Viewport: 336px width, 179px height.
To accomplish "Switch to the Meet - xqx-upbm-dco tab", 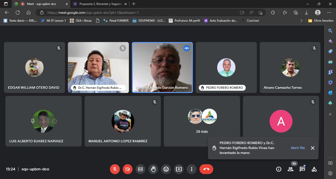I will [x=41, y=4].
